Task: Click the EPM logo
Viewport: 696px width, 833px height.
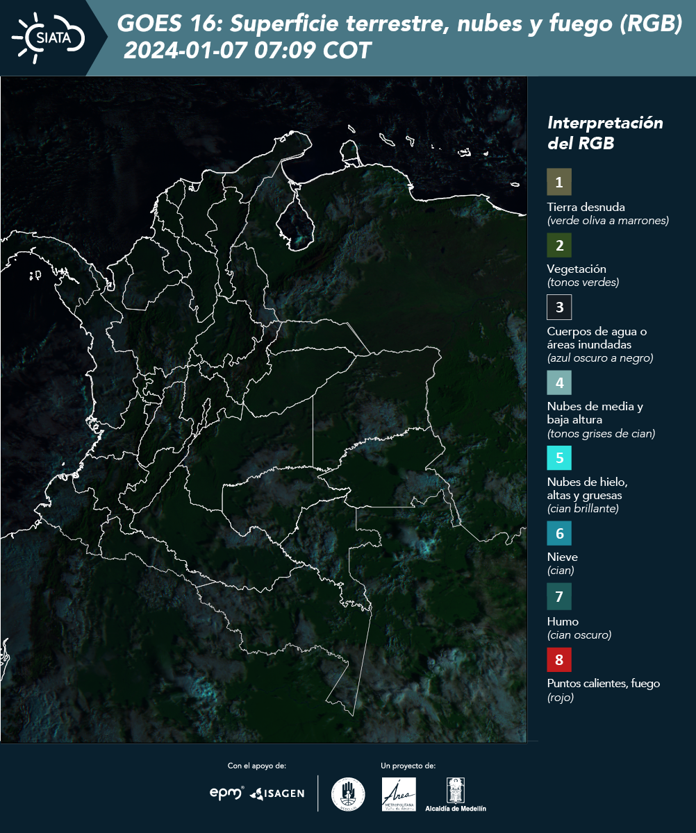Action: (226, 793)
